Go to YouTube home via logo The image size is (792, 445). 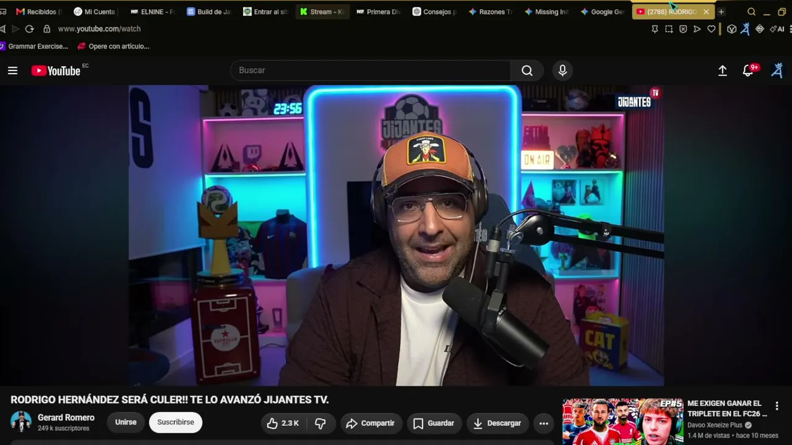point(56,70)
